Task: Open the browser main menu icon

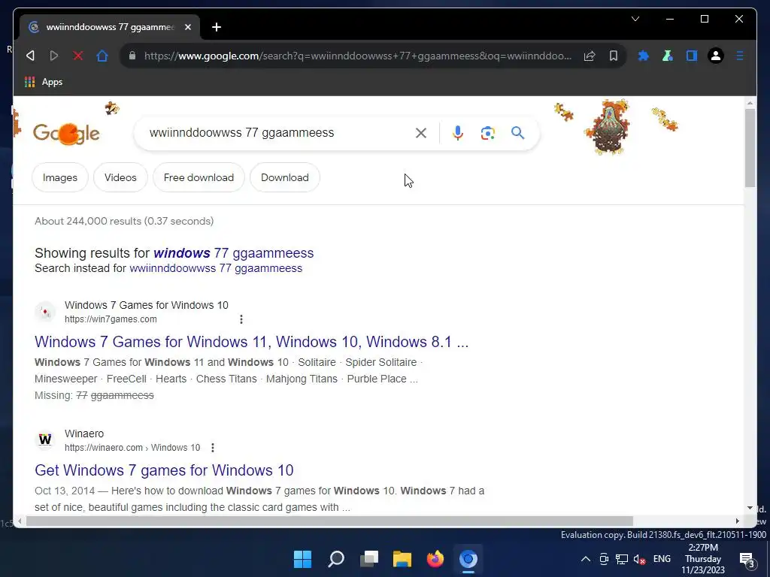Action: [740, 56]
